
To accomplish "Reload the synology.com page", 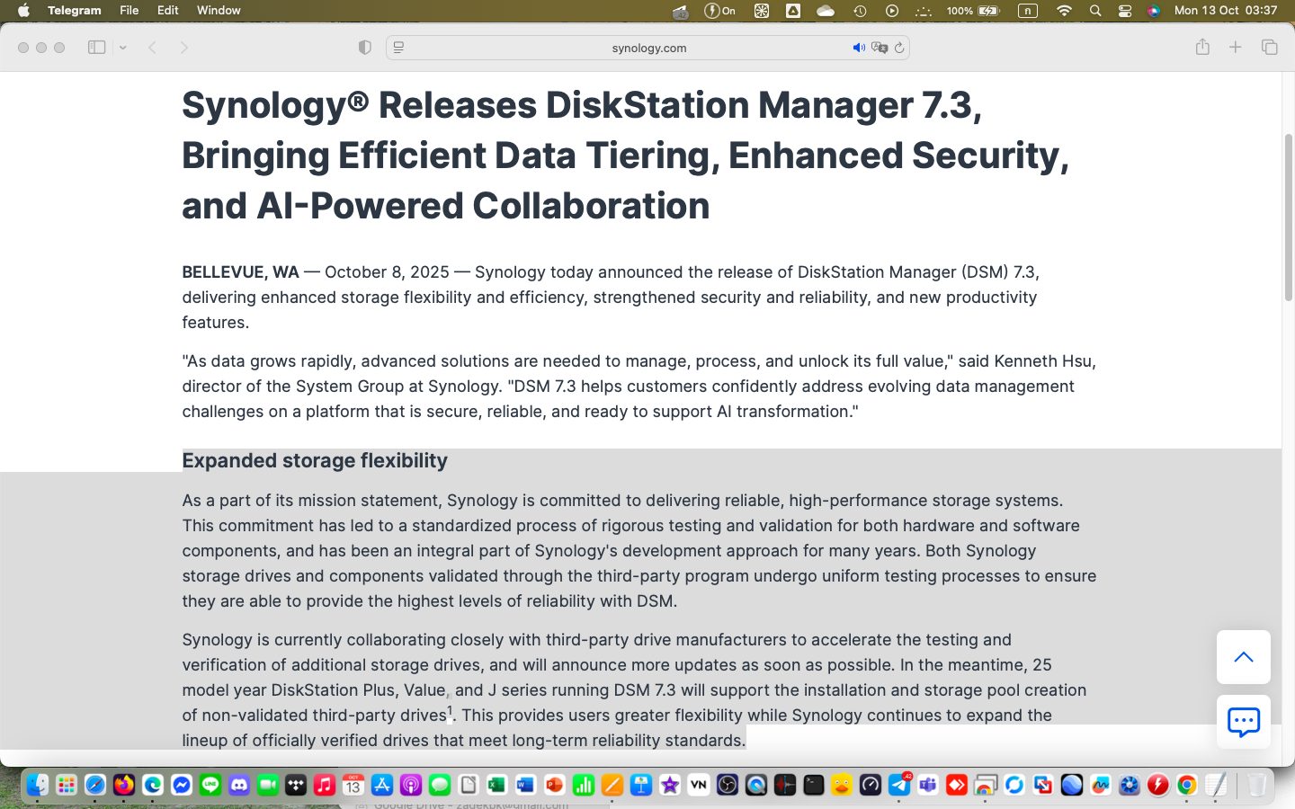I will click(x=898, y=48).
